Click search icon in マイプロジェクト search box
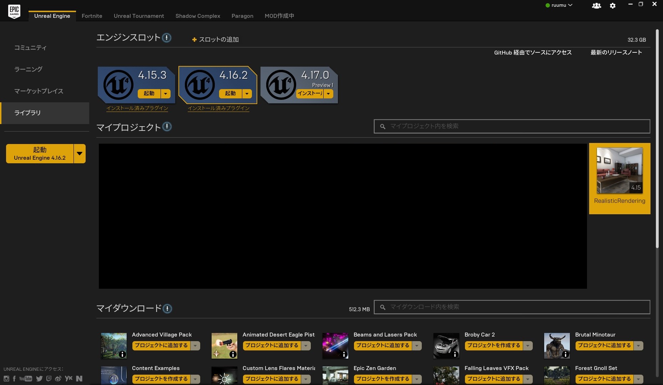 point(383,127)
